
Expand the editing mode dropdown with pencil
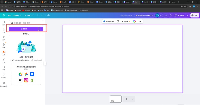click(x=29, y=15)
